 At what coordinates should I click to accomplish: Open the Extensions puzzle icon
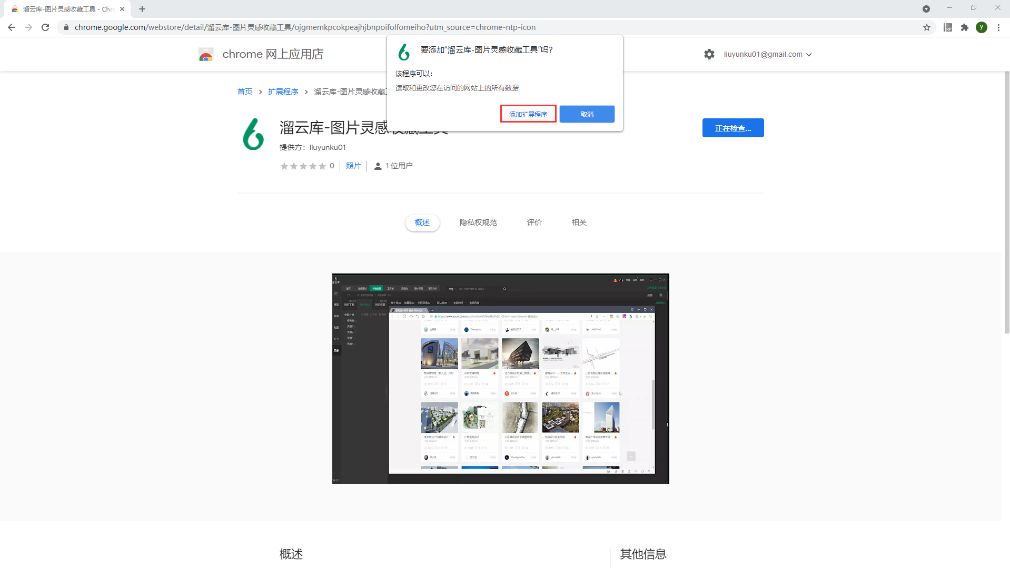[x=965, y=27]
